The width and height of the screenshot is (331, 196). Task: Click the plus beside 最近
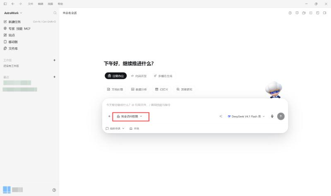(x=55, y=77)
